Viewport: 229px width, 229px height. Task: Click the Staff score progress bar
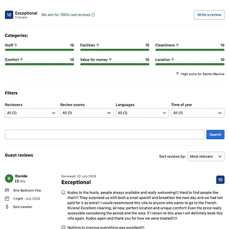39,50
